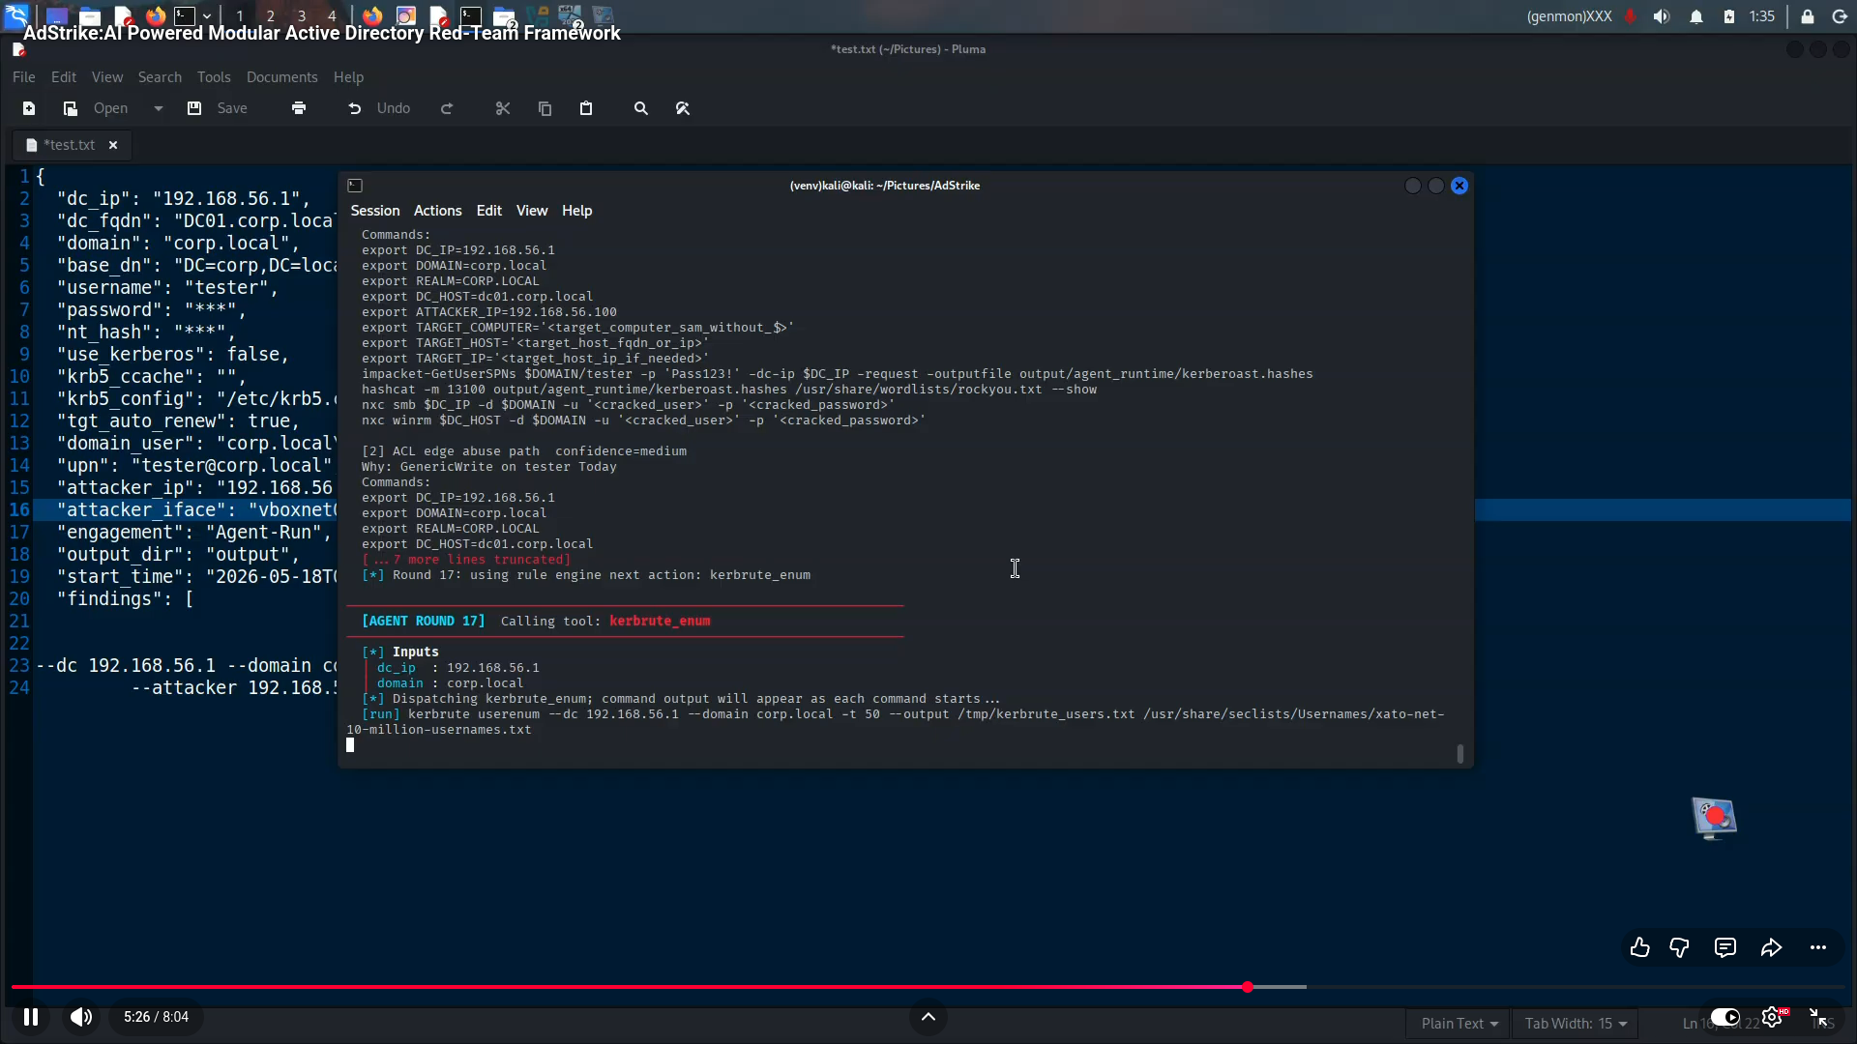Toggle the red microphone indicator

(1631, 16)
